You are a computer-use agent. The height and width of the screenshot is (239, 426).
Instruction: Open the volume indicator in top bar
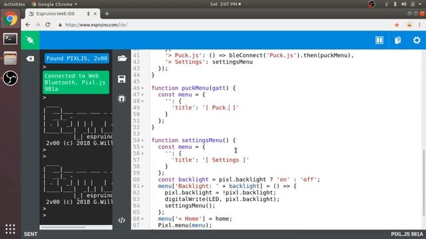coord(404,4)
